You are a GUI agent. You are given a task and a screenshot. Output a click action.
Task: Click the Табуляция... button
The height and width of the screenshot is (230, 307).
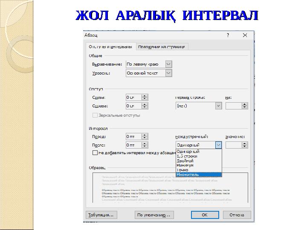[x=101, y=215]
